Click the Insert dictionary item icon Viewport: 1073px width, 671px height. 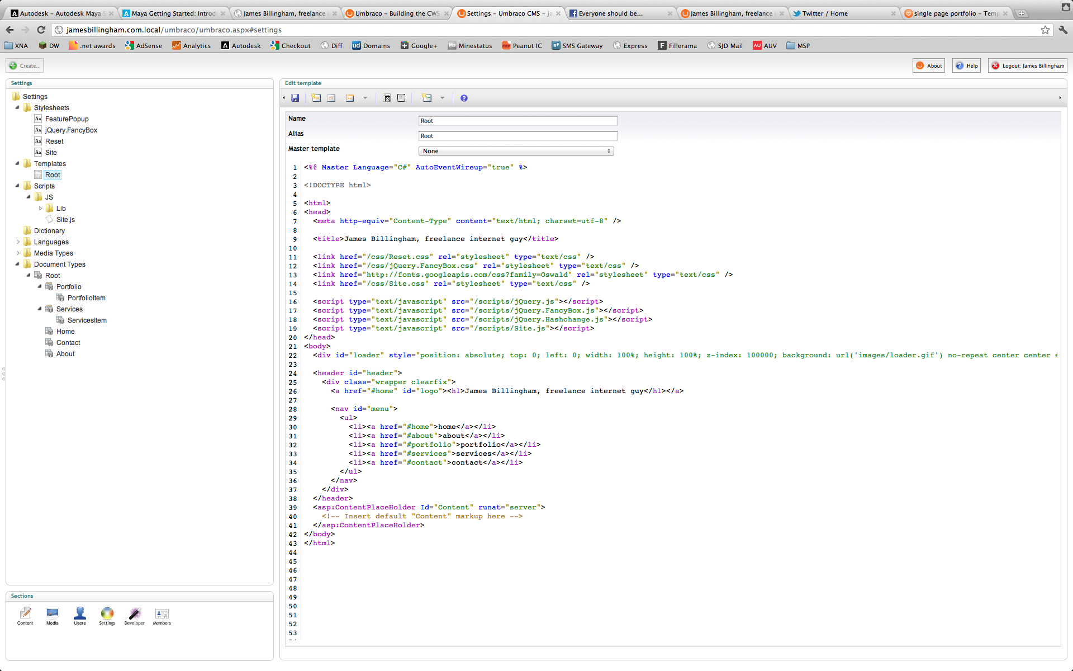pyautogui.click(x=331, y=98)
